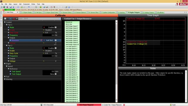Click the green circular icon in the toolbar
The image size is (188, 106).
pyautogui.click(x=41, y=7)
